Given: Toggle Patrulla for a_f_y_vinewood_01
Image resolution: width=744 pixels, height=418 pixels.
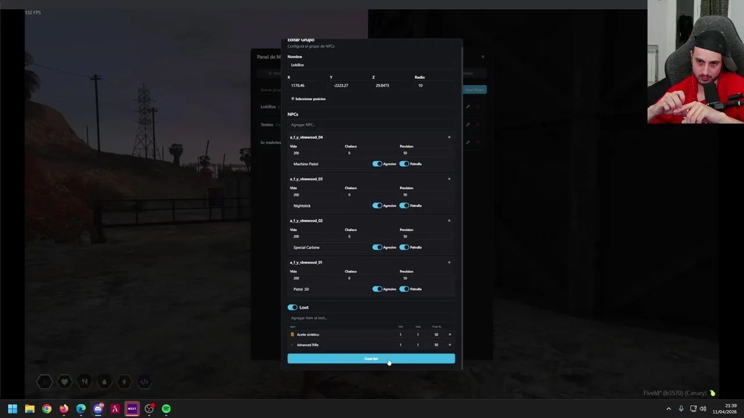Looking at the screenshot, I should click(x=404, y=289).
